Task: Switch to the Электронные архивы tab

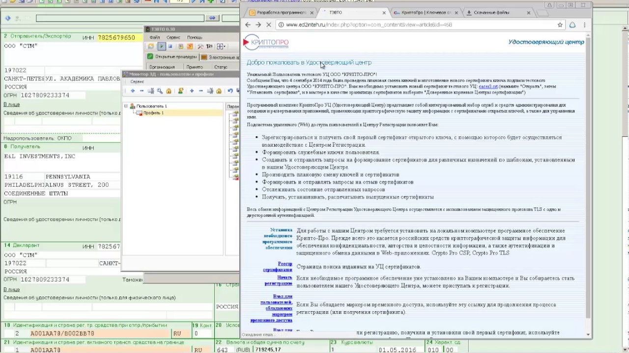Action: pyautogui.click(x=220, y=57)
